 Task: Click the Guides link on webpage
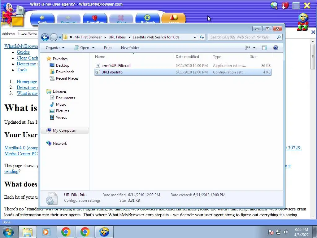tap(23, 52)
